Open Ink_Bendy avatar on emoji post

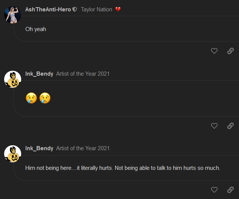click(x=12, y=79)
